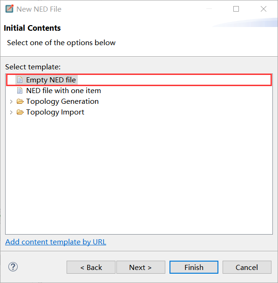Image resolution: width=278 pixels, height=283 pixels.
Task: Click the New NED File title bar icon
Action: point(9,9)
